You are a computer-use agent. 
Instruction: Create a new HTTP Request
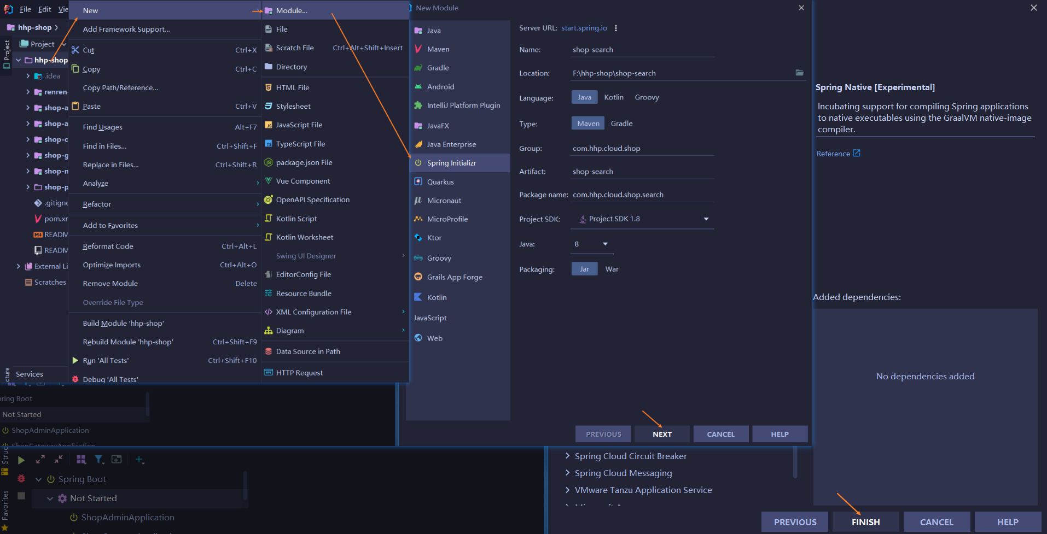pyautogui.click(x=335, y=373)
